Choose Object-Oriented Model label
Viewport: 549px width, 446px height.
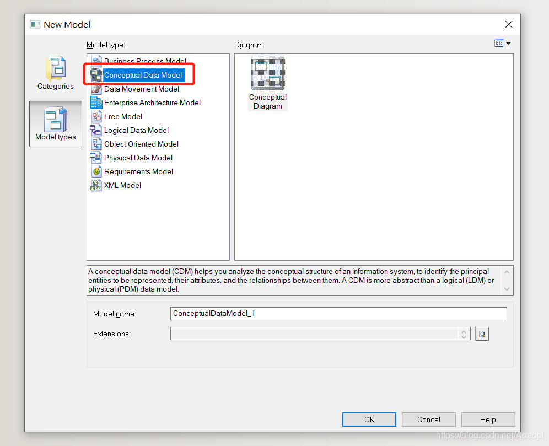click(142, 144)
